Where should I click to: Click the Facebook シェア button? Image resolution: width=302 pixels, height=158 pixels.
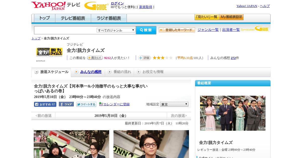(66, 104)
